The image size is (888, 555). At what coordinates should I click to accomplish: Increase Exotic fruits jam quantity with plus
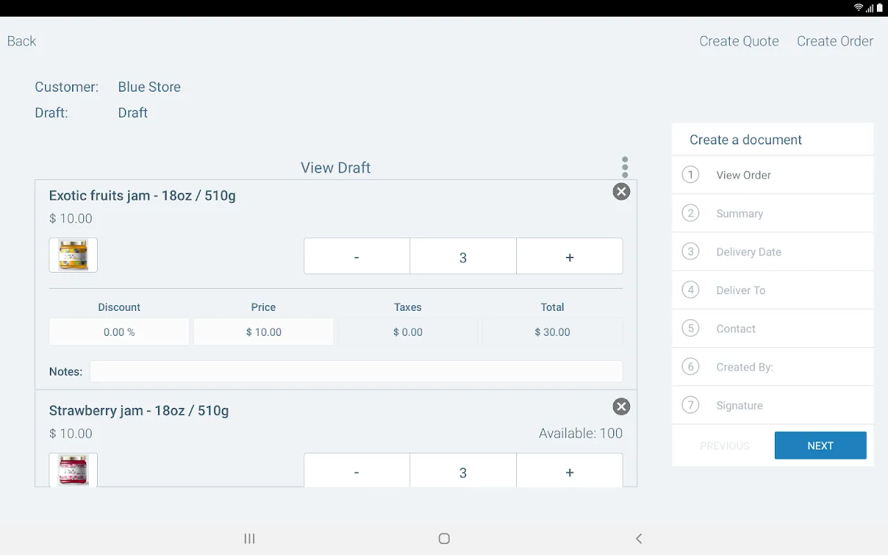570,257
